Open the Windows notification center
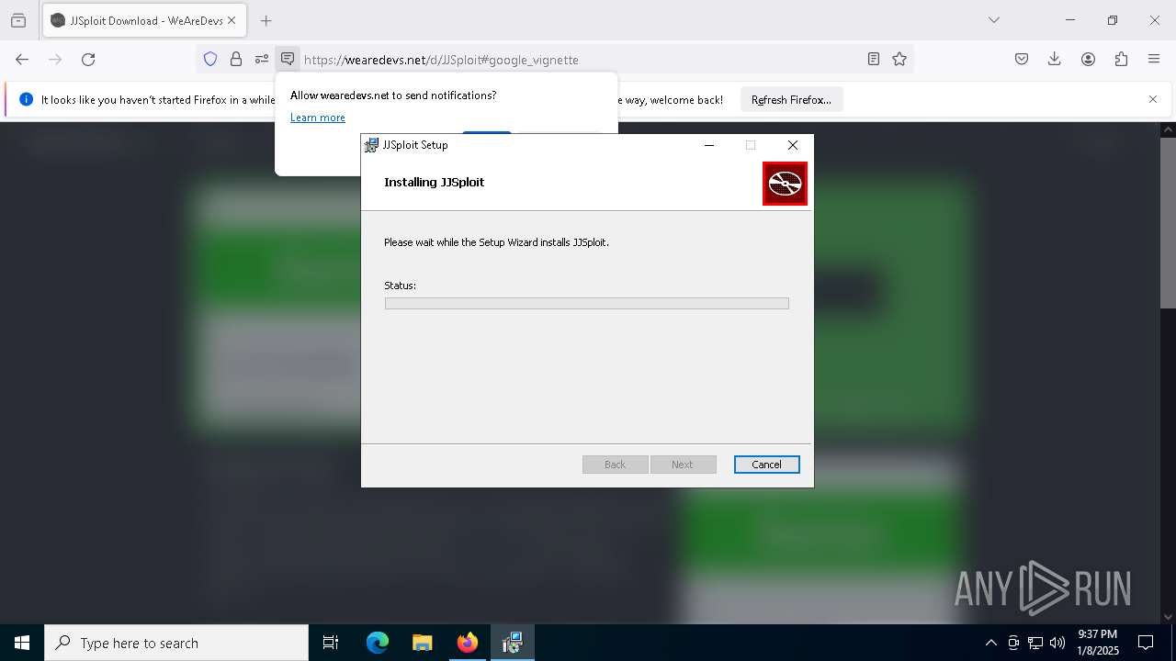The width and height of the screenshot is (1176, 661). tap(1147, 643)
